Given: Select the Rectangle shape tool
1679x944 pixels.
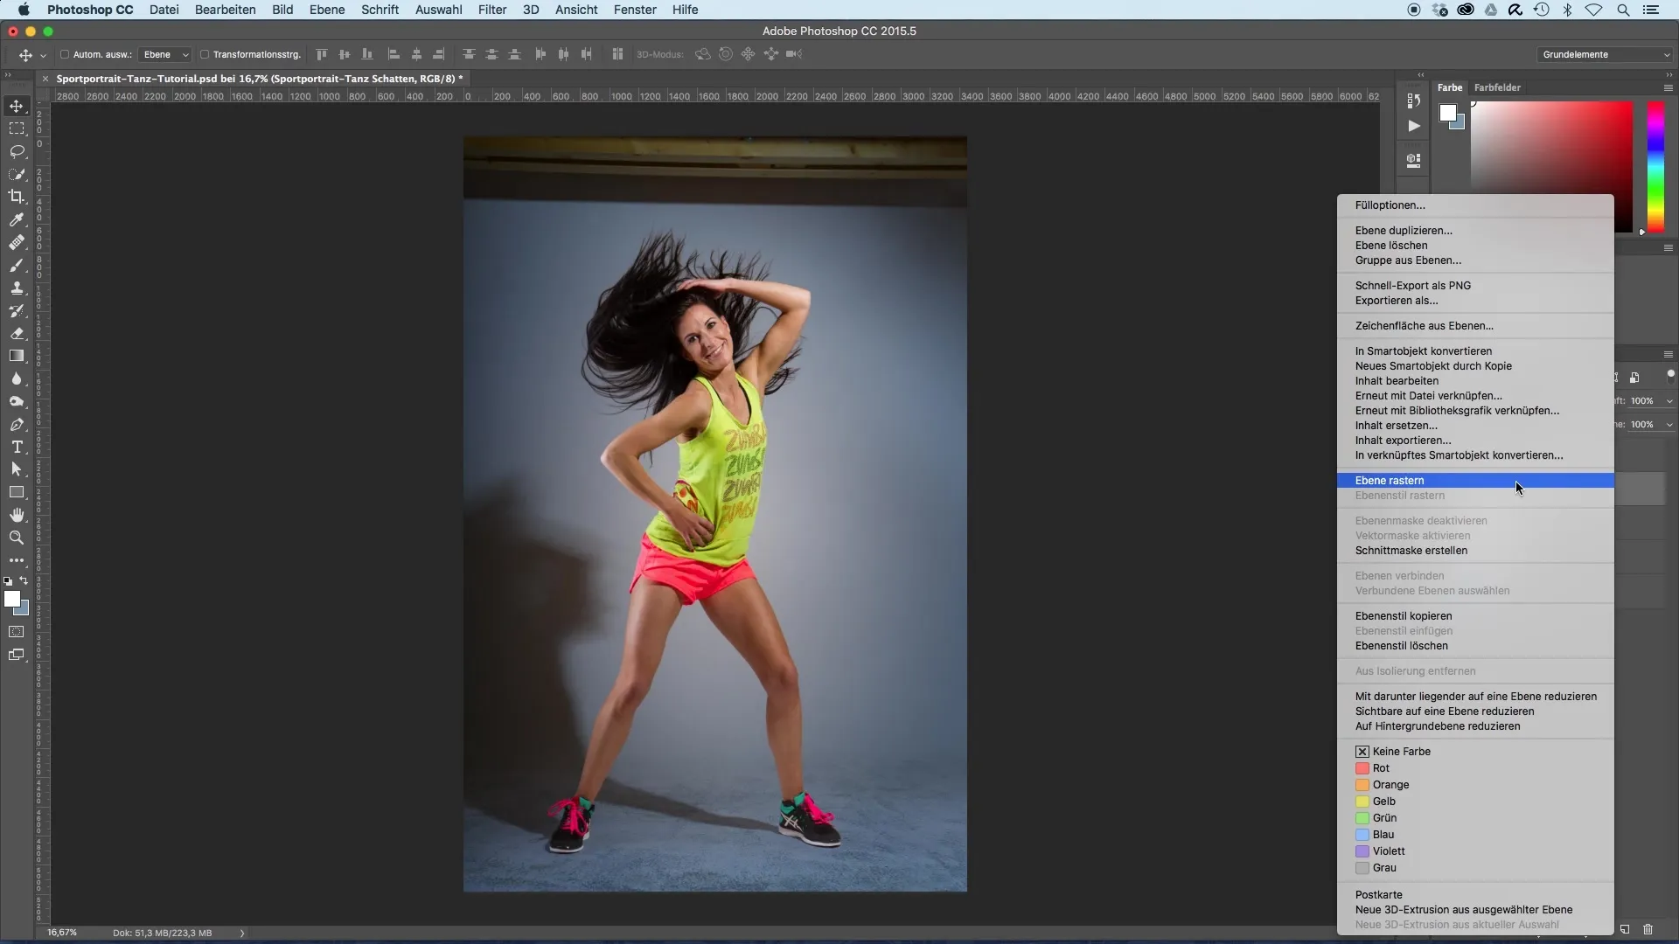Looking at the screenshot, I should click(x=17, y=492).
